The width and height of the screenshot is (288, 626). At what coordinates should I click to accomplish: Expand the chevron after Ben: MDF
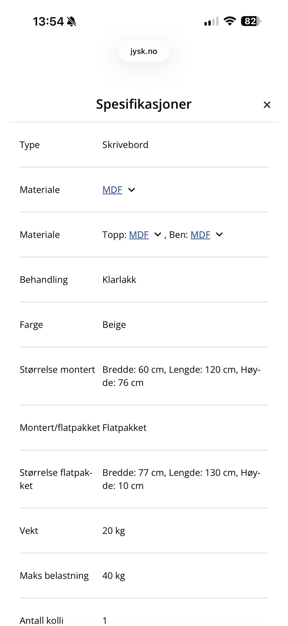pyautogui.click(x=219, y=235)
